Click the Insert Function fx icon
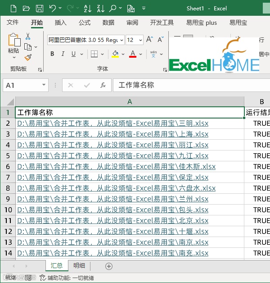This screenshot has width=270, height=283. click(103, 85)
